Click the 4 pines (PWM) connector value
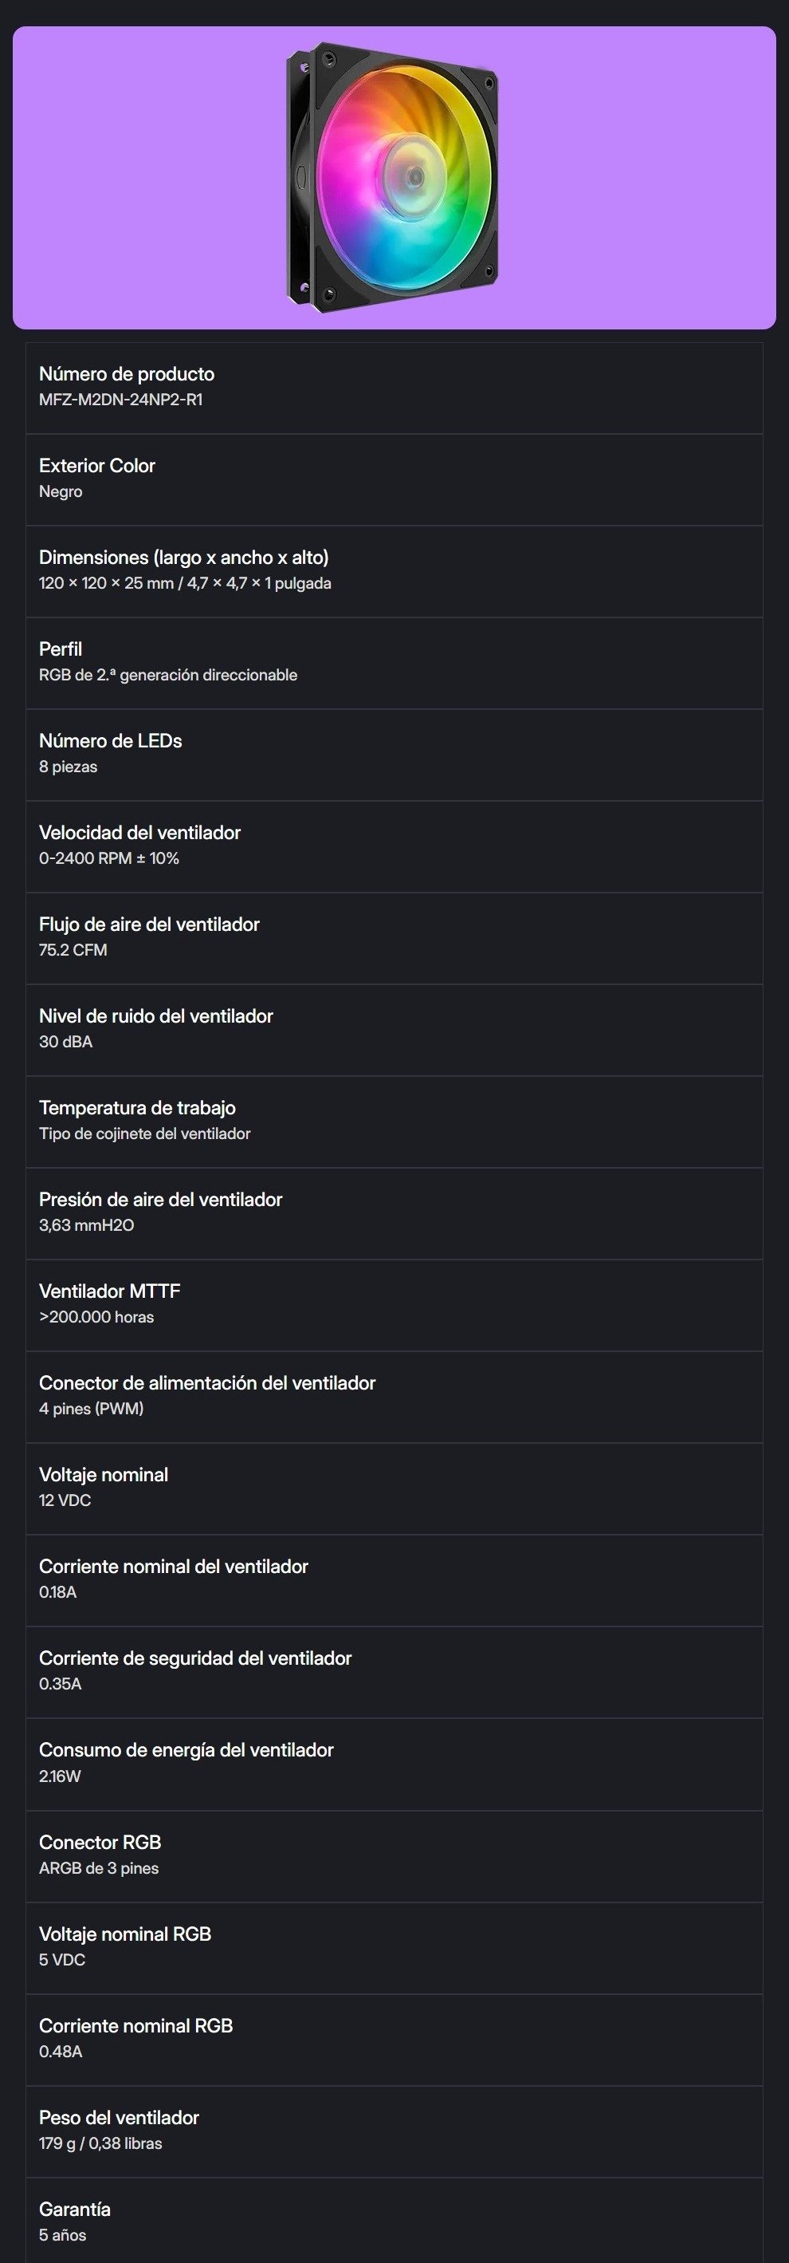 tap(92, 1409)
